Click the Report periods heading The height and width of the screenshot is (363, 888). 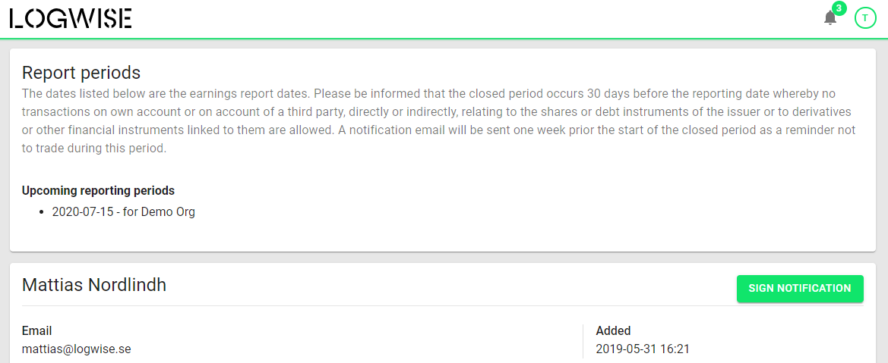(81, 73)
